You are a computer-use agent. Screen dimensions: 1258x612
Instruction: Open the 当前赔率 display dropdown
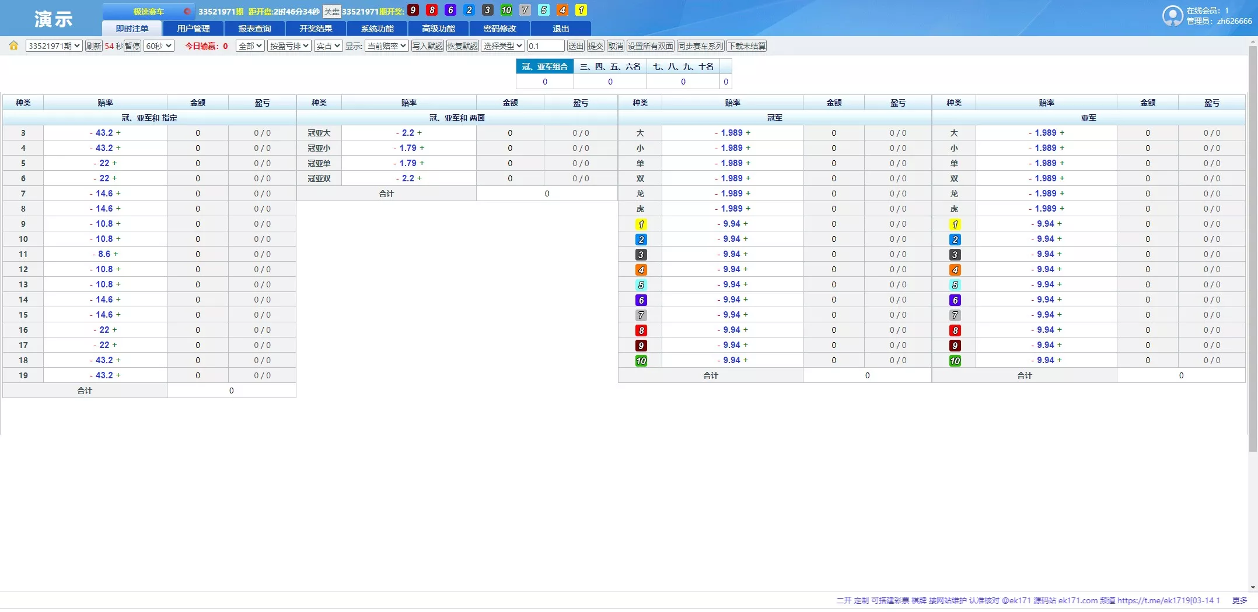pyautogui.click(x=386, y=46)
